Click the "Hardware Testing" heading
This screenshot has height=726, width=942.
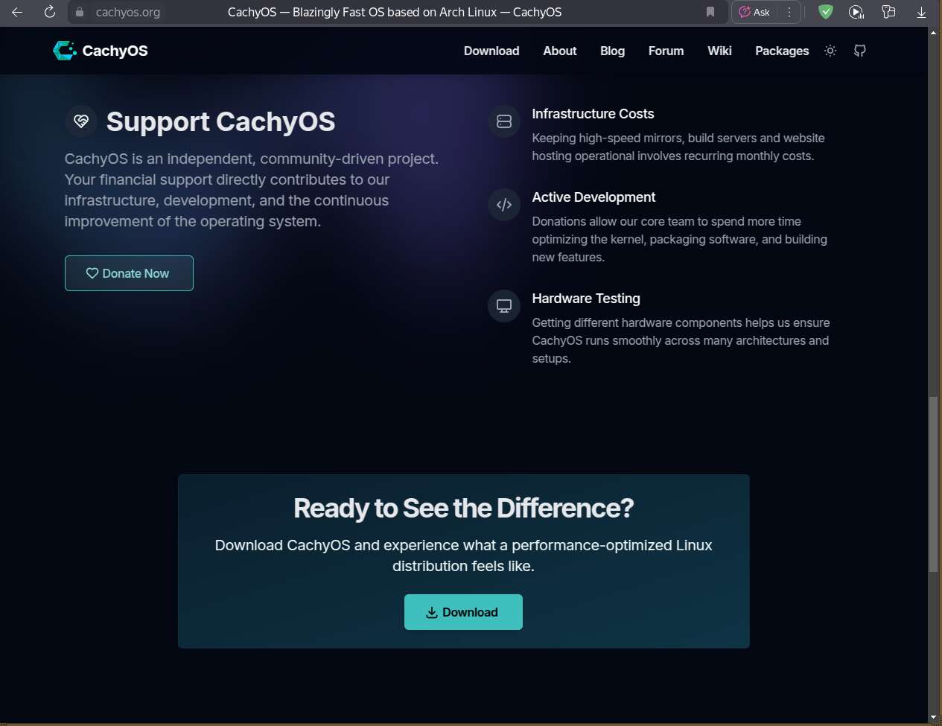tap(586, 299)
